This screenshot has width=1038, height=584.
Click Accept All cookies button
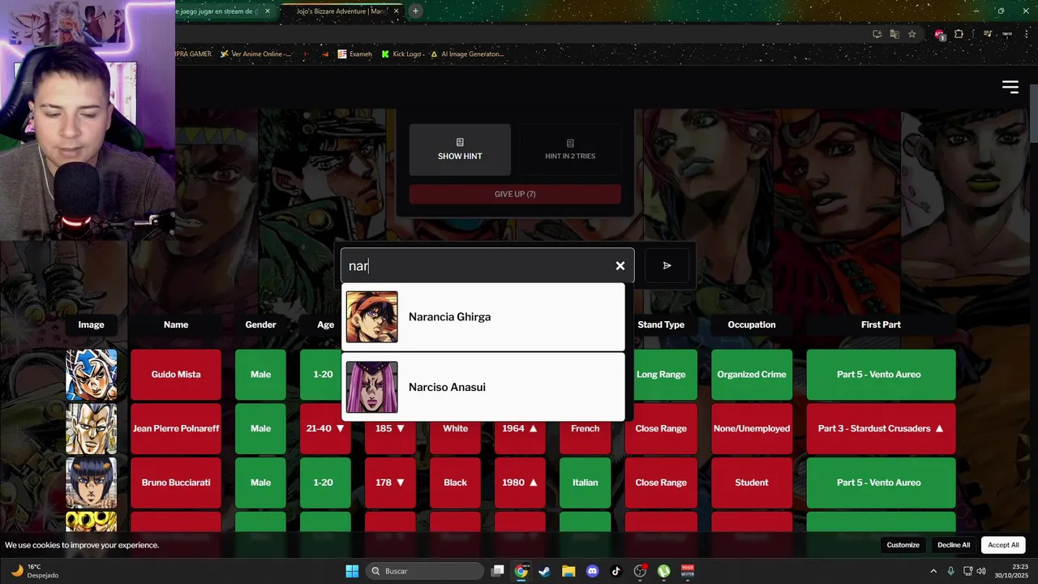(x=1003, y=545)
